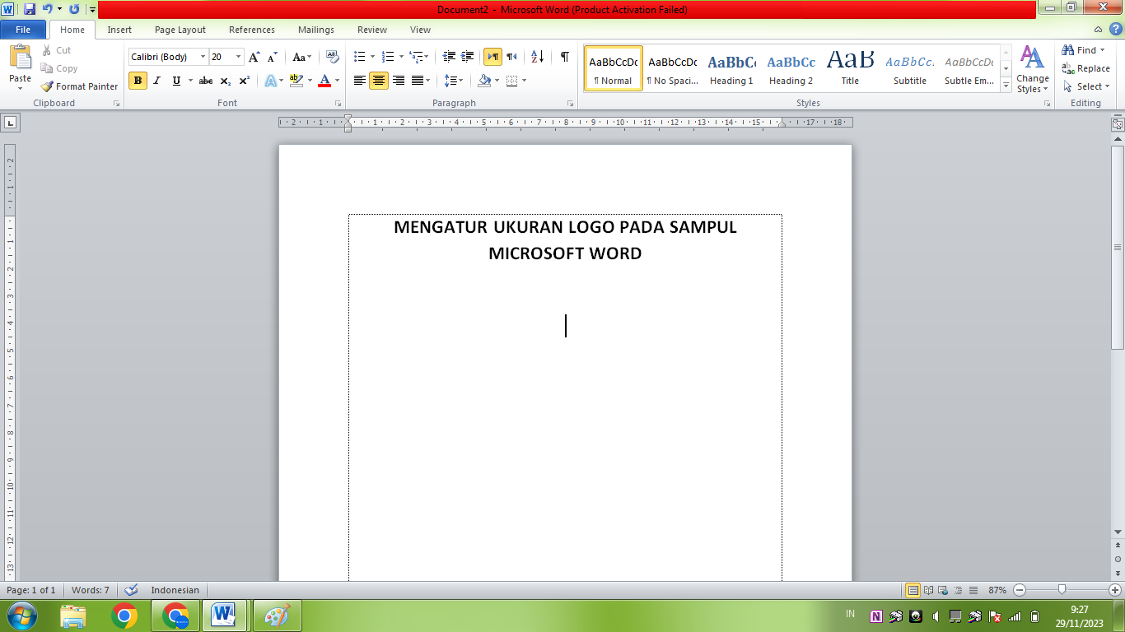Click the zoom out button in status bar
Image resolution: width=1125 pixels, height=632 pixels.
tap(1019, 589)
